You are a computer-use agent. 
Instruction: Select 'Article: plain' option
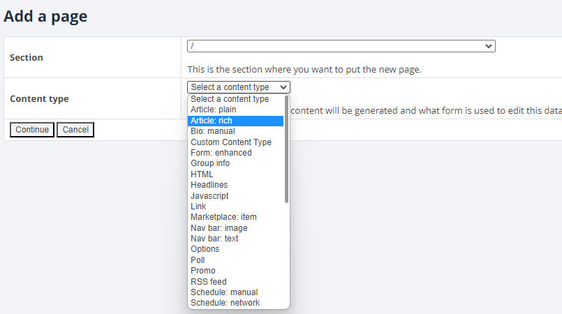tap(214, 110)
